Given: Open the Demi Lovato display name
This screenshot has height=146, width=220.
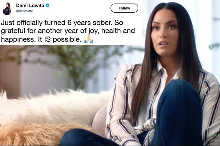Looking at the screenshot, I should click(30, 6).
